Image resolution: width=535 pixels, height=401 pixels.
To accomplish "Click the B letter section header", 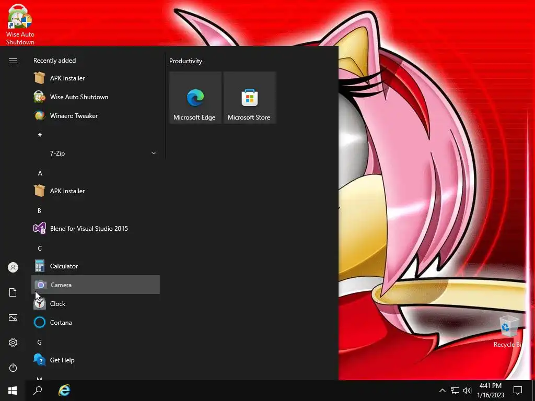I will (40, 211).
